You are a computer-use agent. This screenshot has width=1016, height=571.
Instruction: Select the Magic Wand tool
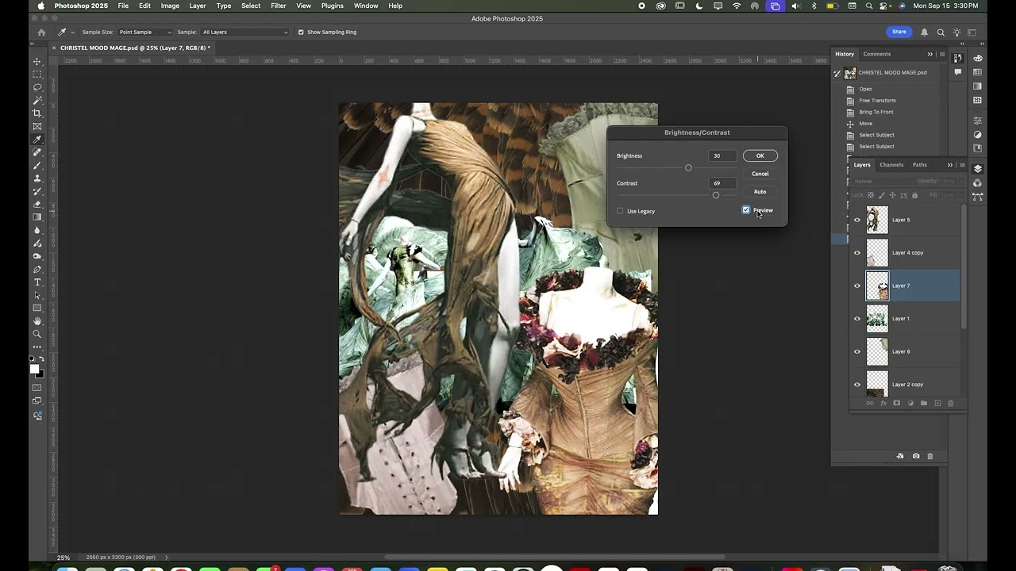[37, 99]
